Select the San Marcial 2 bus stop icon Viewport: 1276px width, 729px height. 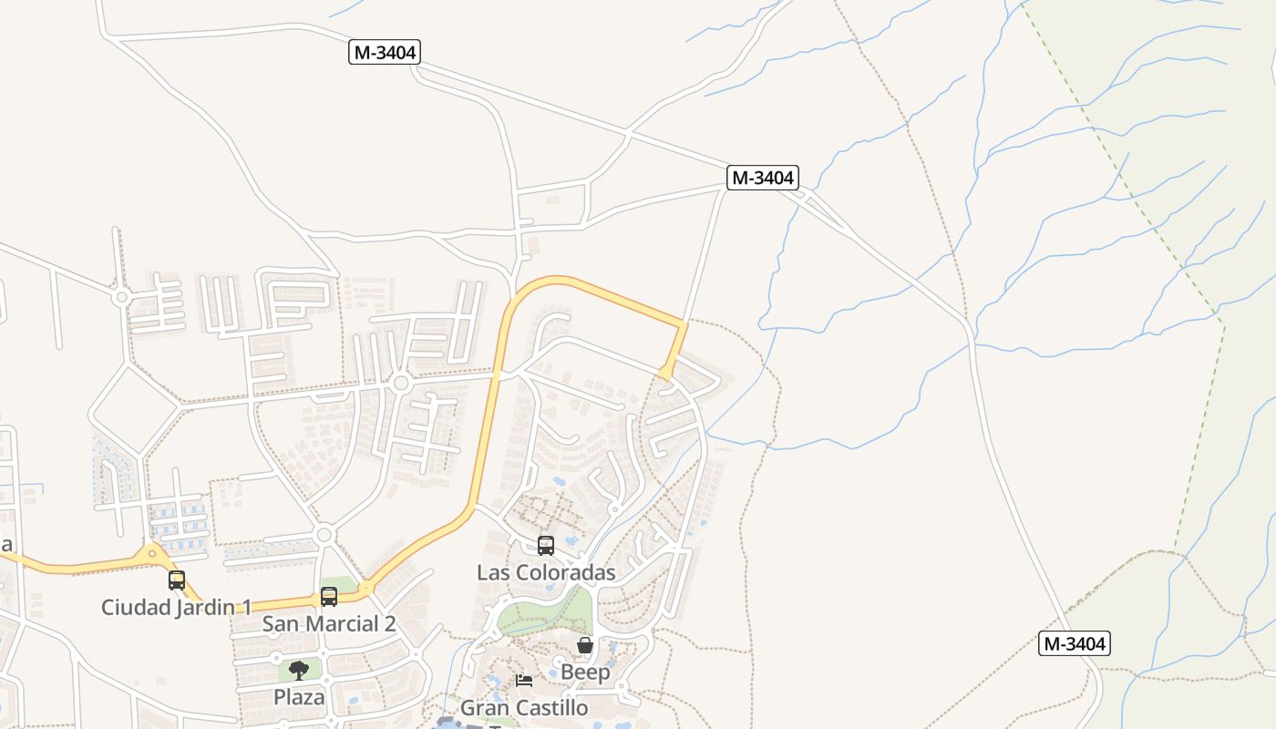coord(329,597)
